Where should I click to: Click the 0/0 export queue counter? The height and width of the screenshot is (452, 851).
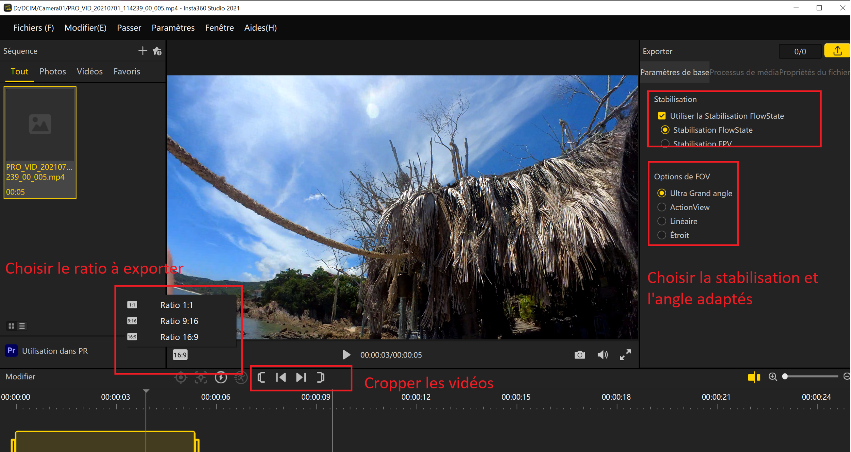tap(800, 51)
